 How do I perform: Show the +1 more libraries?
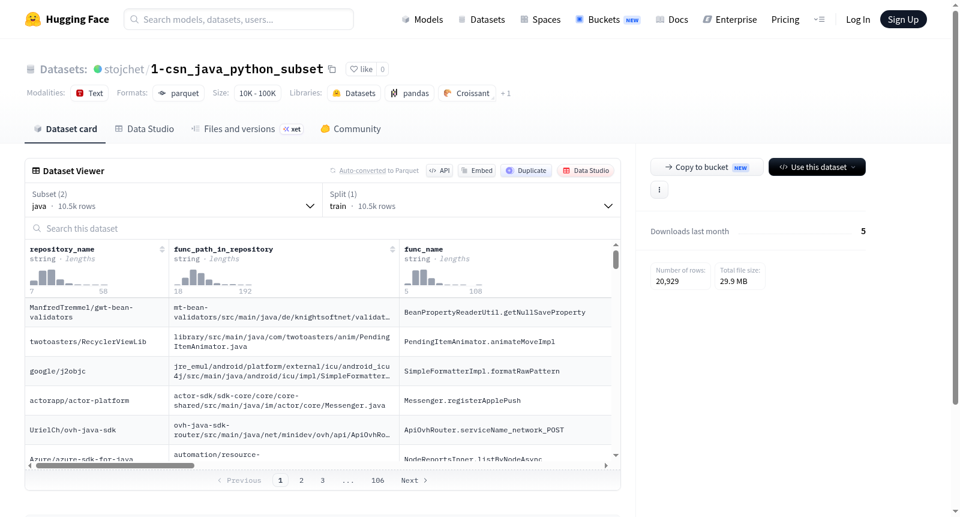pyautogui.click(x=506, y=93)
